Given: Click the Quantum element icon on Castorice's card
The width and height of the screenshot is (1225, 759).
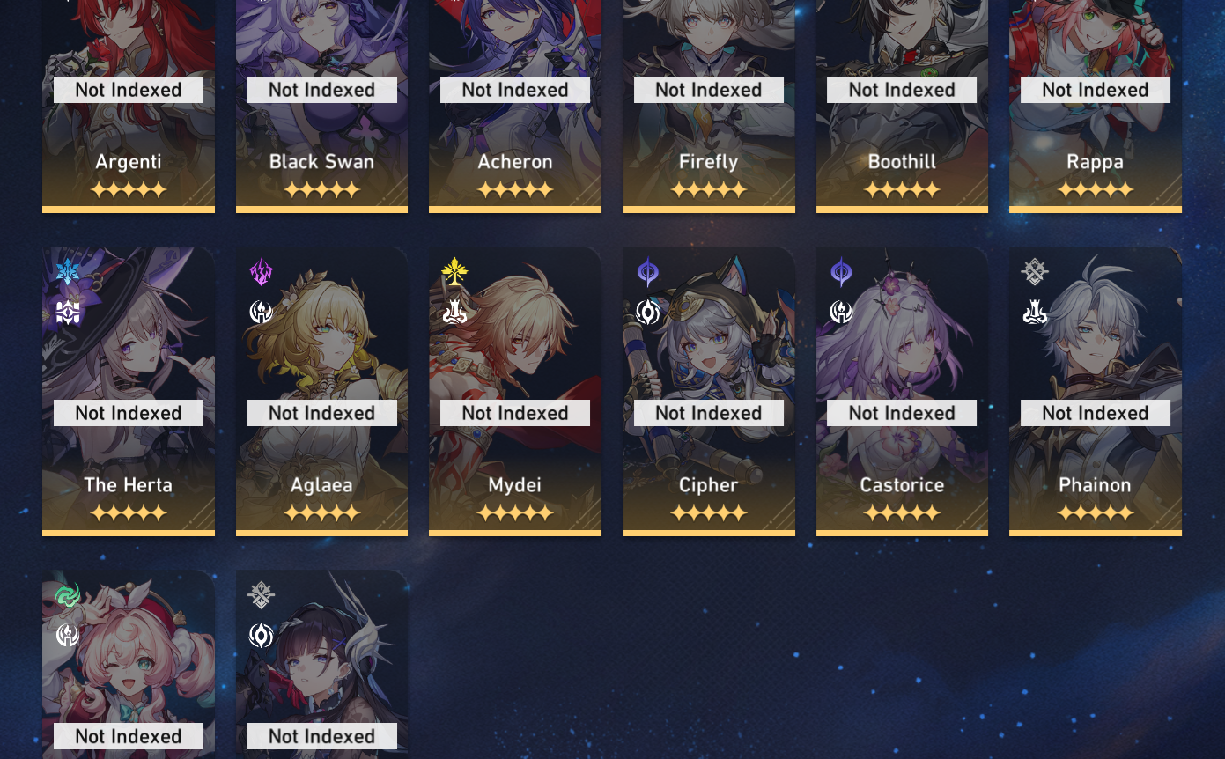Looking at the screenshot, I should 841,272.
